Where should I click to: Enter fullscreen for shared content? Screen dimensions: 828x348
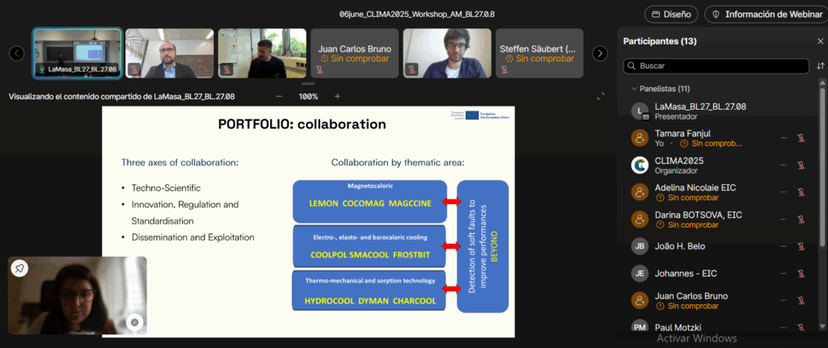point(601,97)
